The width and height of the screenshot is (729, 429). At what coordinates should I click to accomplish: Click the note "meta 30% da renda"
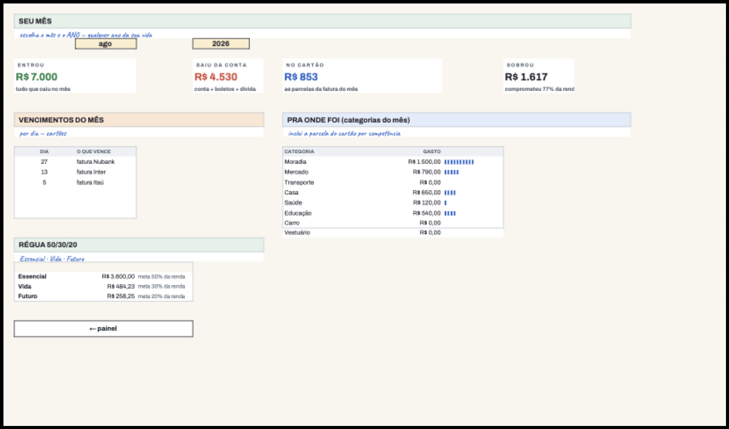[162, 287]
